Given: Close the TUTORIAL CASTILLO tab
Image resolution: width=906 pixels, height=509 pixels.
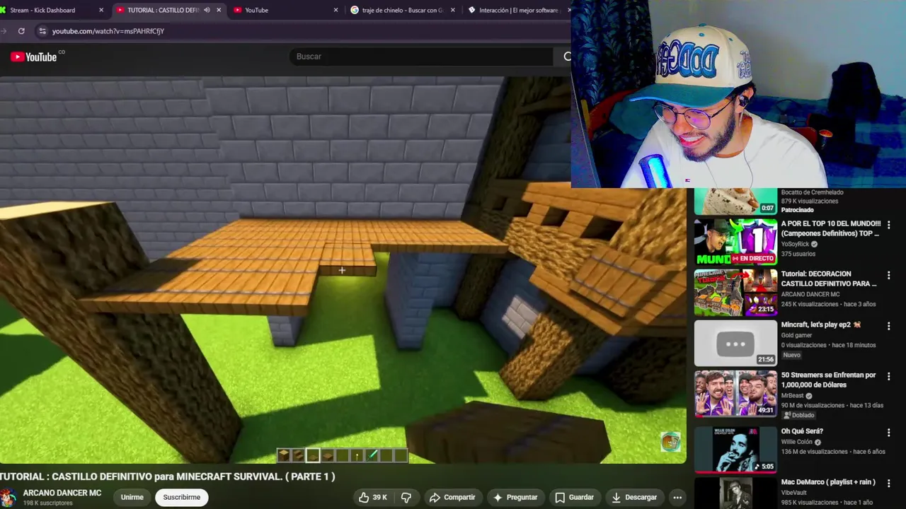Looking at the screenshot, I should [x=219, y=10].
